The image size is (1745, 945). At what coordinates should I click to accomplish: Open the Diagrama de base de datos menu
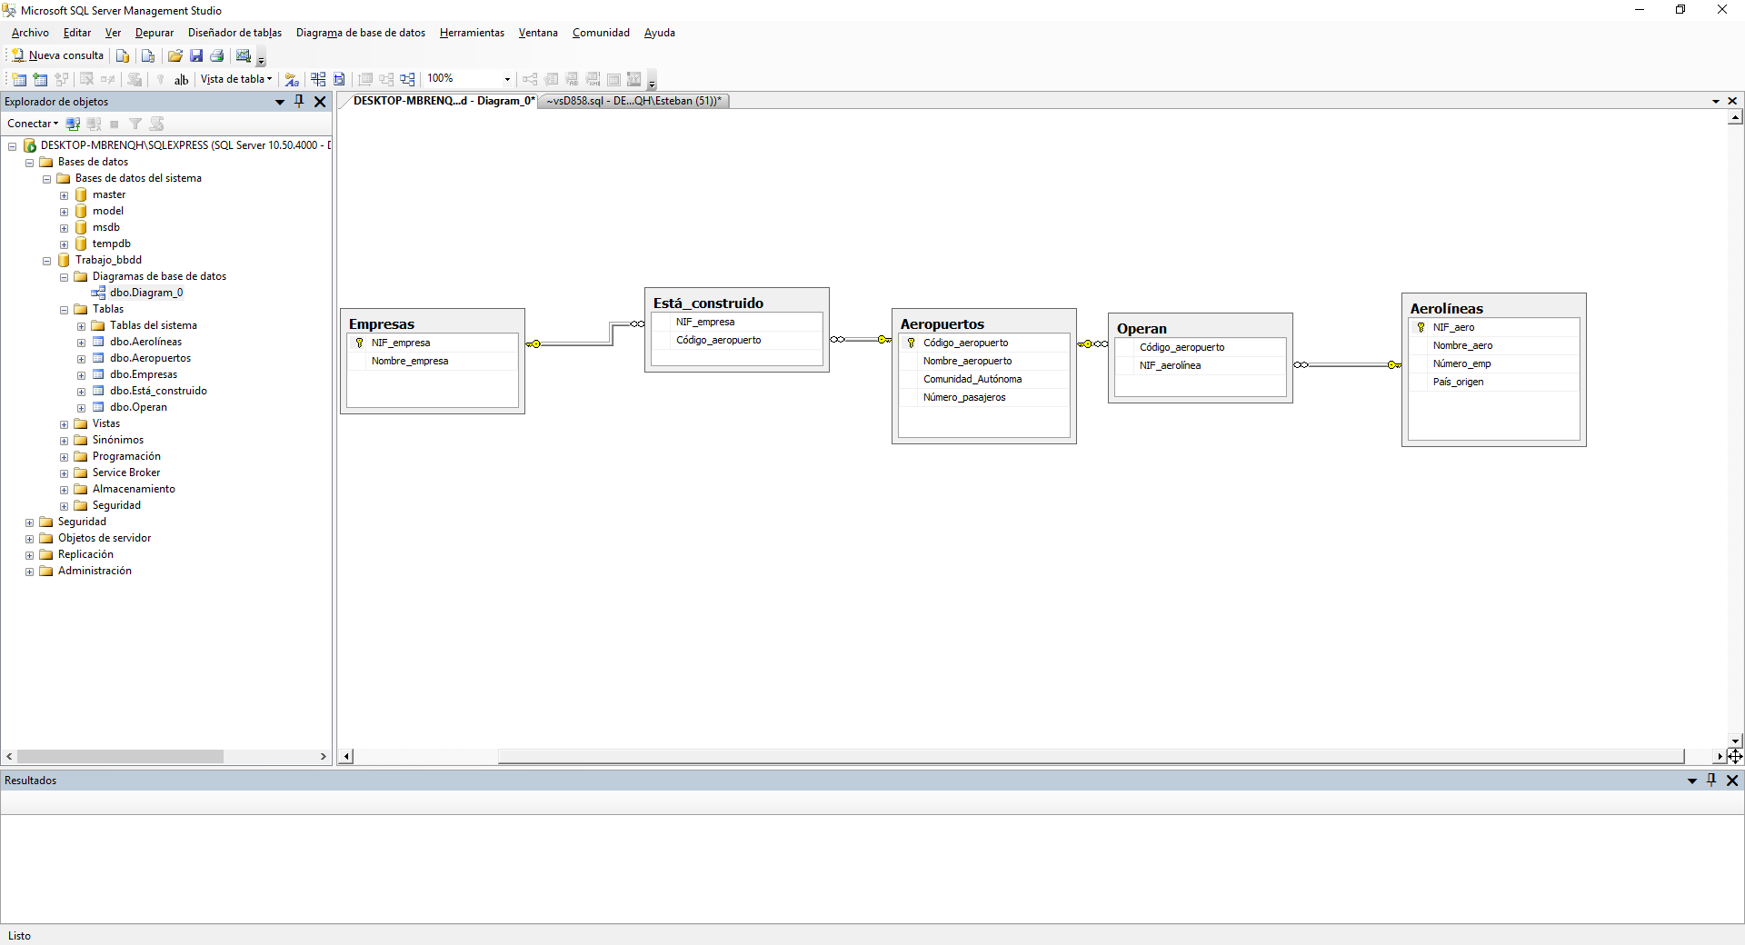tap(361, 33)
